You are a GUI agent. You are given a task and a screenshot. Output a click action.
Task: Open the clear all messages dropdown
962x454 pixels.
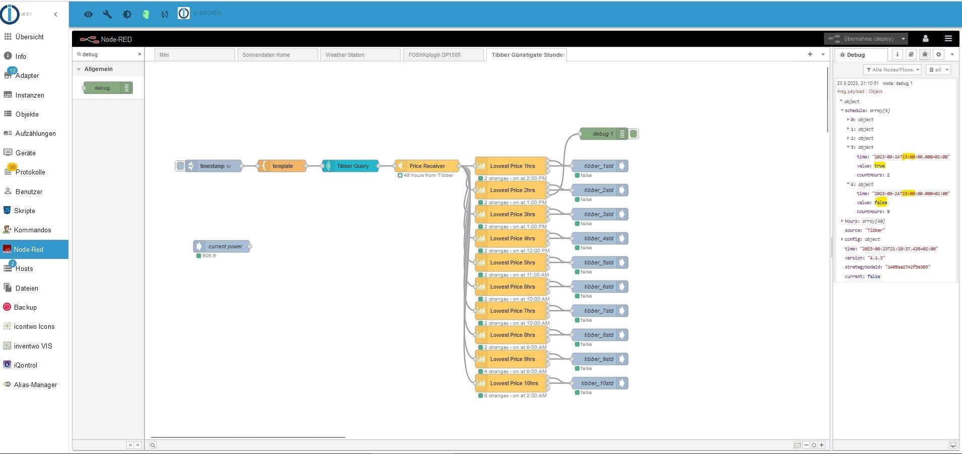point(938,70)
